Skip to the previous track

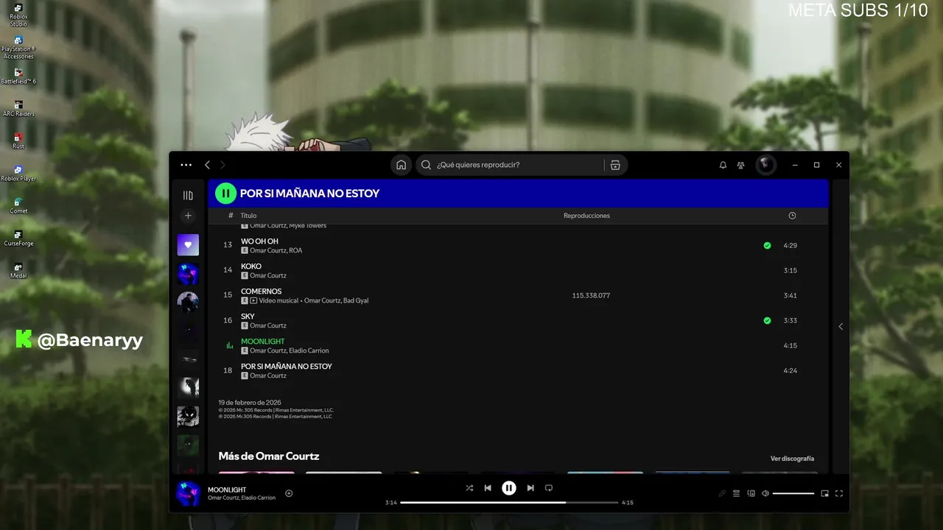pos(488,487)
